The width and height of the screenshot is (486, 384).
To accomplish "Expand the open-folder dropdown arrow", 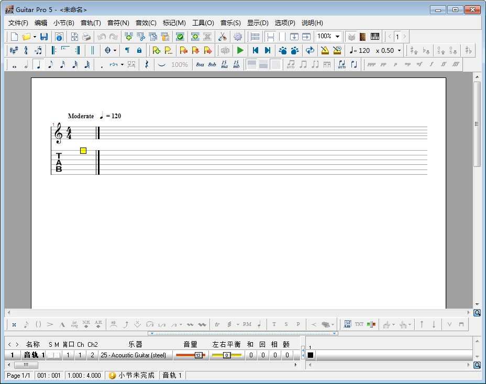I will (35, 37).
